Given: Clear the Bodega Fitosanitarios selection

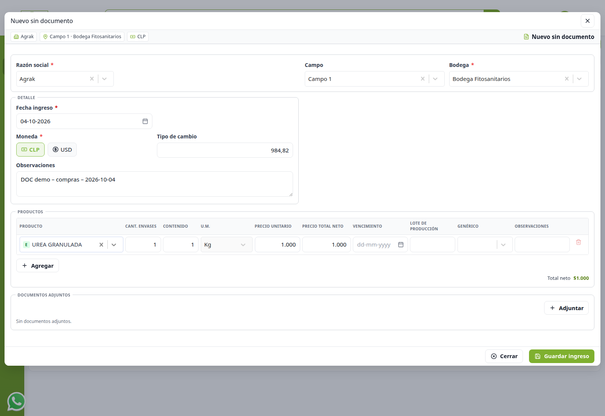Looking at the screenshot, I should 567,79.
